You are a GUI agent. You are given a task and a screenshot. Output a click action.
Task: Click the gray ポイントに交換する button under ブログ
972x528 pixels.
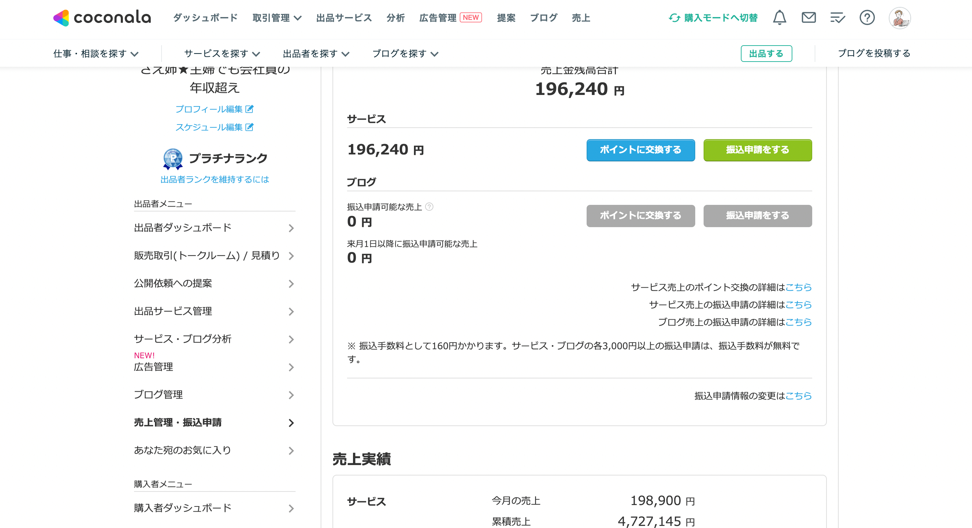pyautogui.click(x=640, y=216)
